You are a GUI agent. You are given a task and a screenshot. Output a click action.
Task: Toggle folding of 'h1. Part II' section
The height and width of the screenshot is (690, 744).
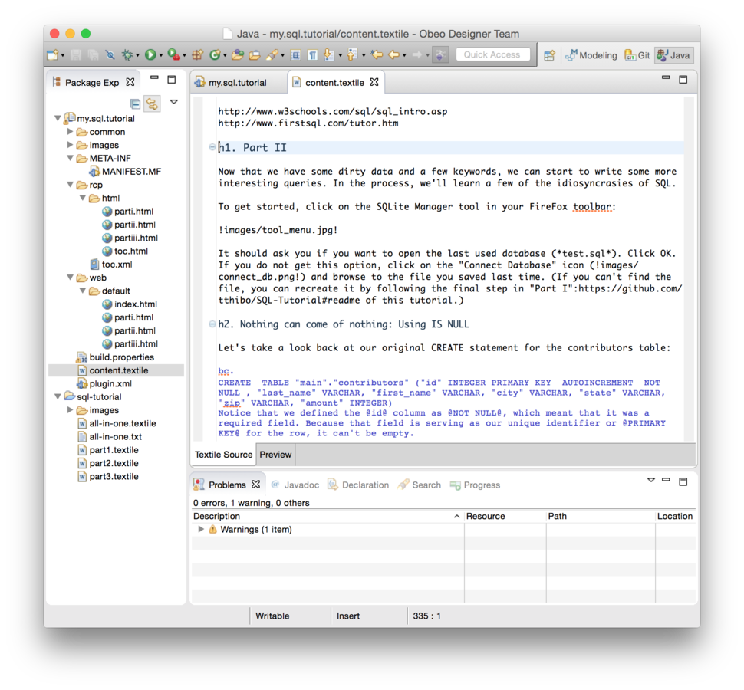tap(212, 147)
